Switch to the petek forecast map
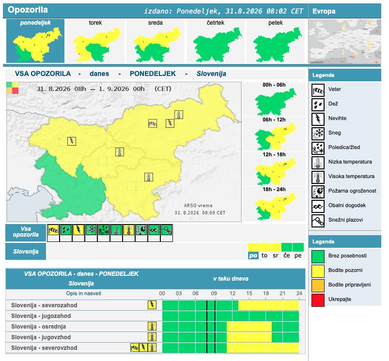This screenshot has height=361, width=389. pyautogui.click(x=275, y=41)
